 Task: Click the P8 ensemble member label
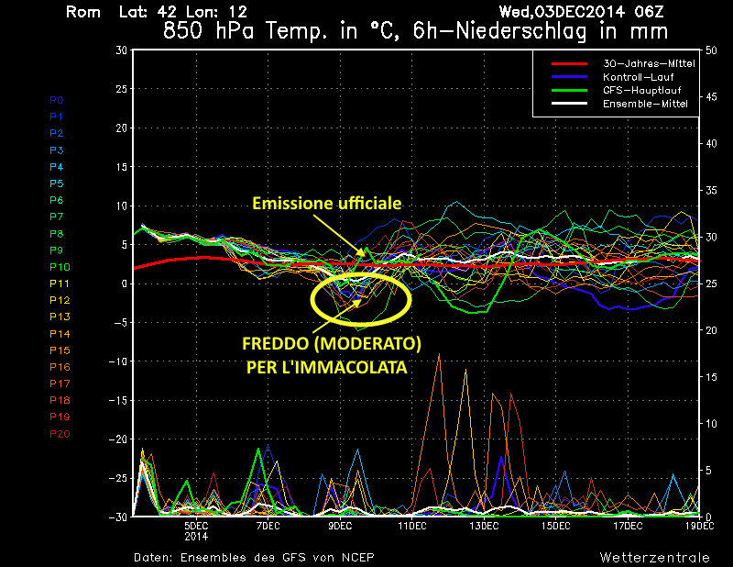56,234
